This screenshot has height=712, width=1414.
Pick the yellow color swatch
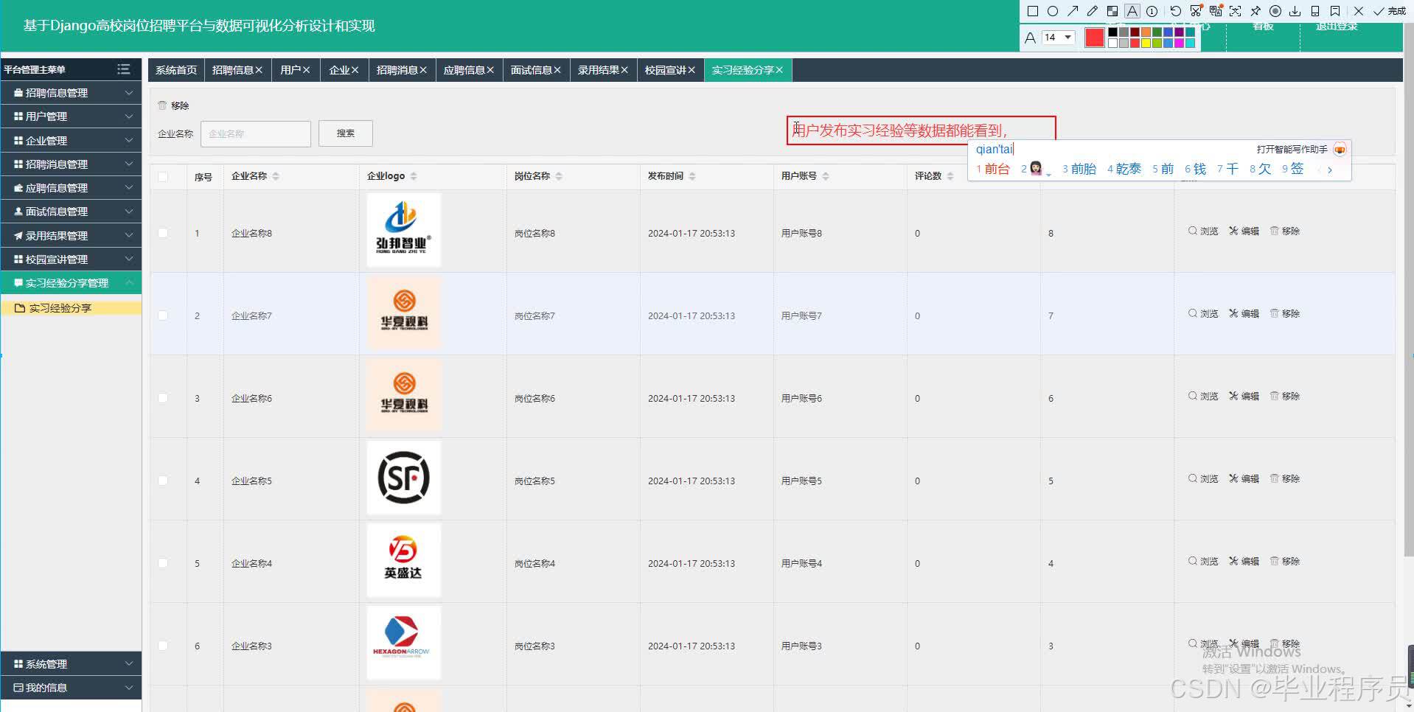click(1146, 43)
